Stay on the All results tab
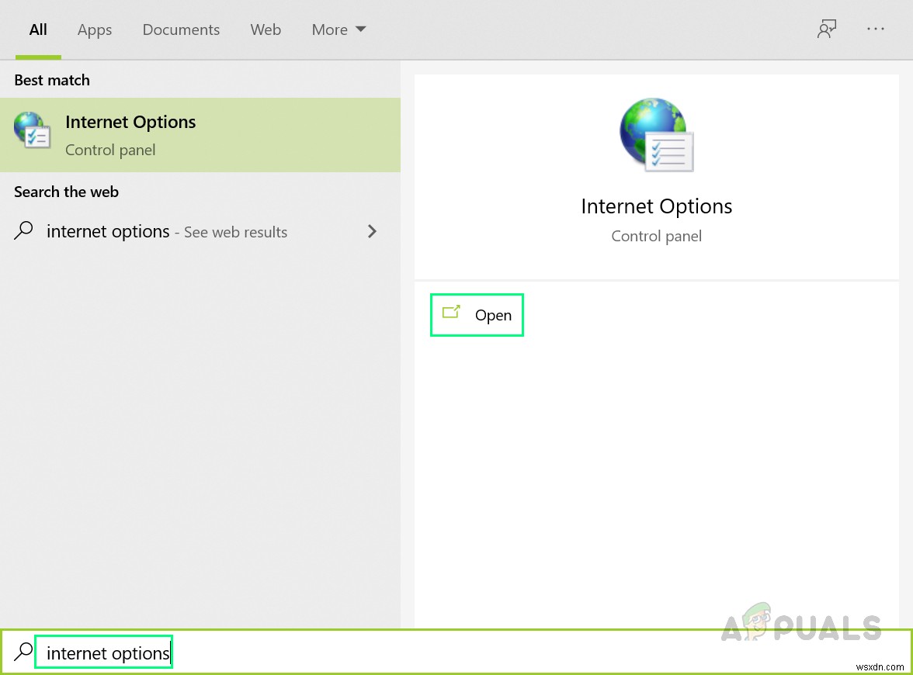The height and width of the screenshot is (675, 913). click(37, 30)
